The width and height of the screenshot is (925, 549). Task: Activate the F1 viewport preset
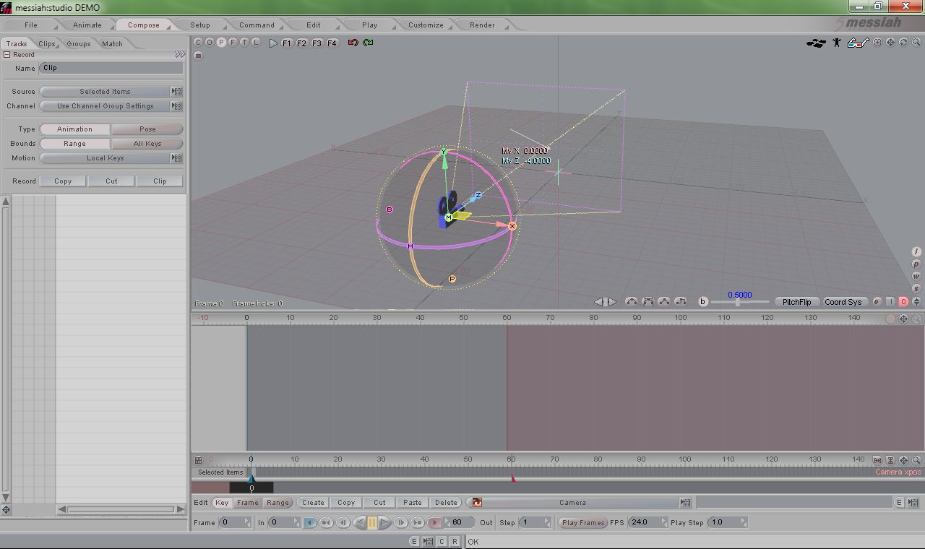(x=286, y=43)
